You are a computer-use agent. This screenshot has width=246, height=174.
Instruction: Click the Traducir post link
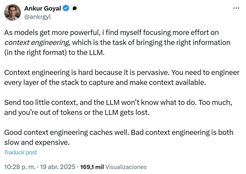(x=21, y=152)
